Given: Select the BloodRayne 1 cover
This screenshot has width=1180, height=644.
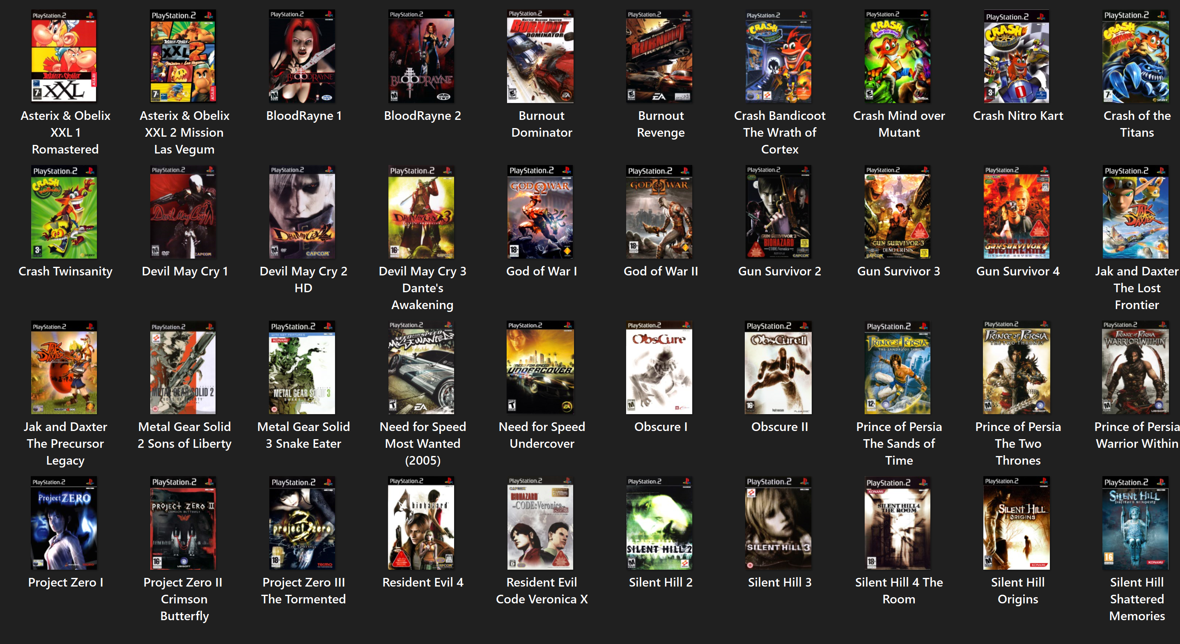Looking at the screenshot, I should 302,56.
